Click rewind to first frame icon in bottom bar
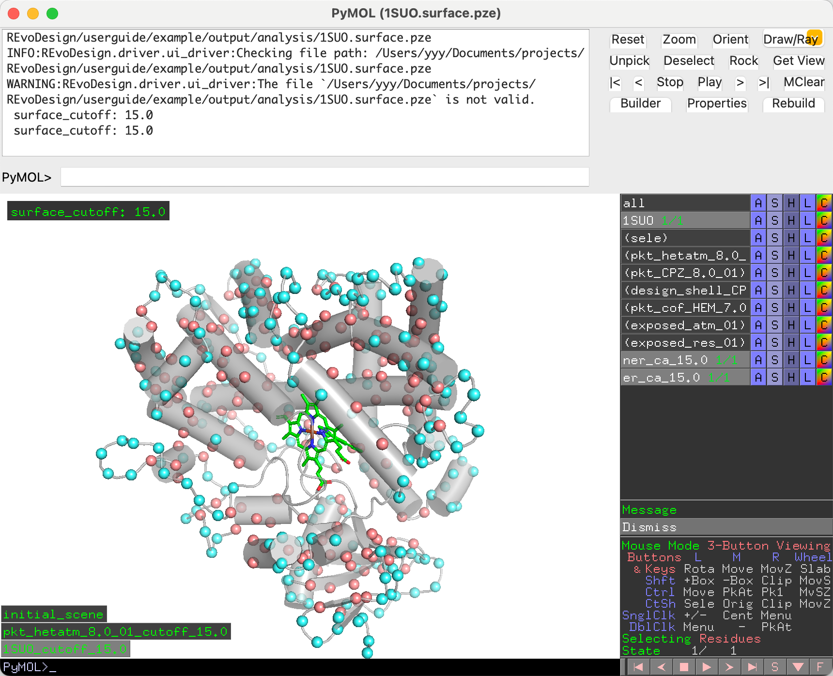The width and height of the screenshot is (833, 676). (638, 667)
